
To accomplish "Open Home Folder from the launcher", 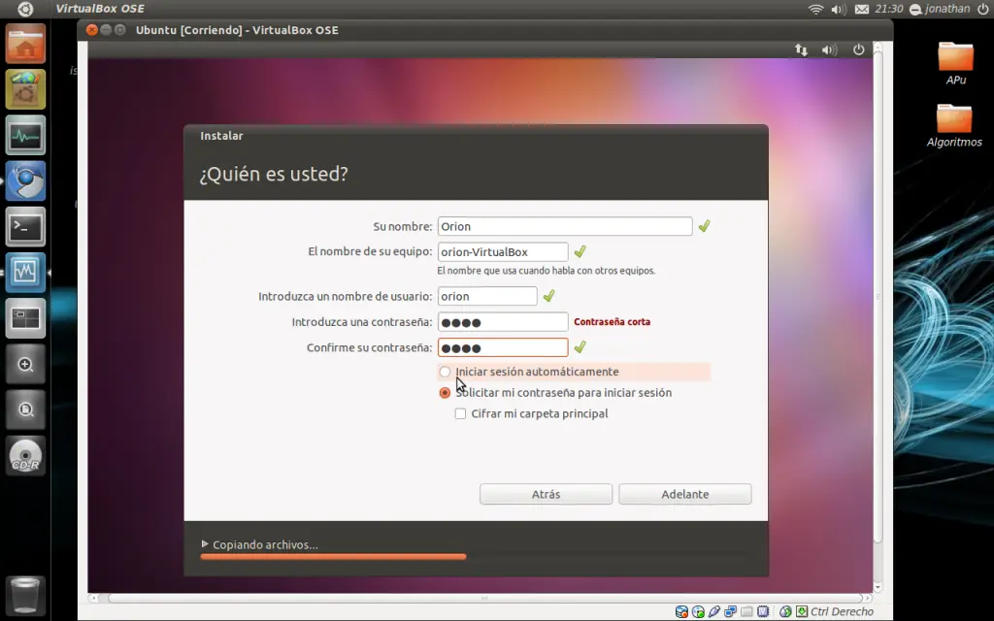I will (x=25, y=44).
